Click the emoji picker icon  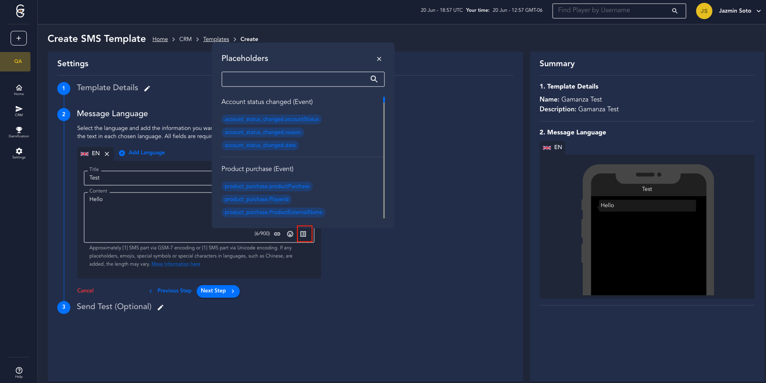click(x=290, y=234)
